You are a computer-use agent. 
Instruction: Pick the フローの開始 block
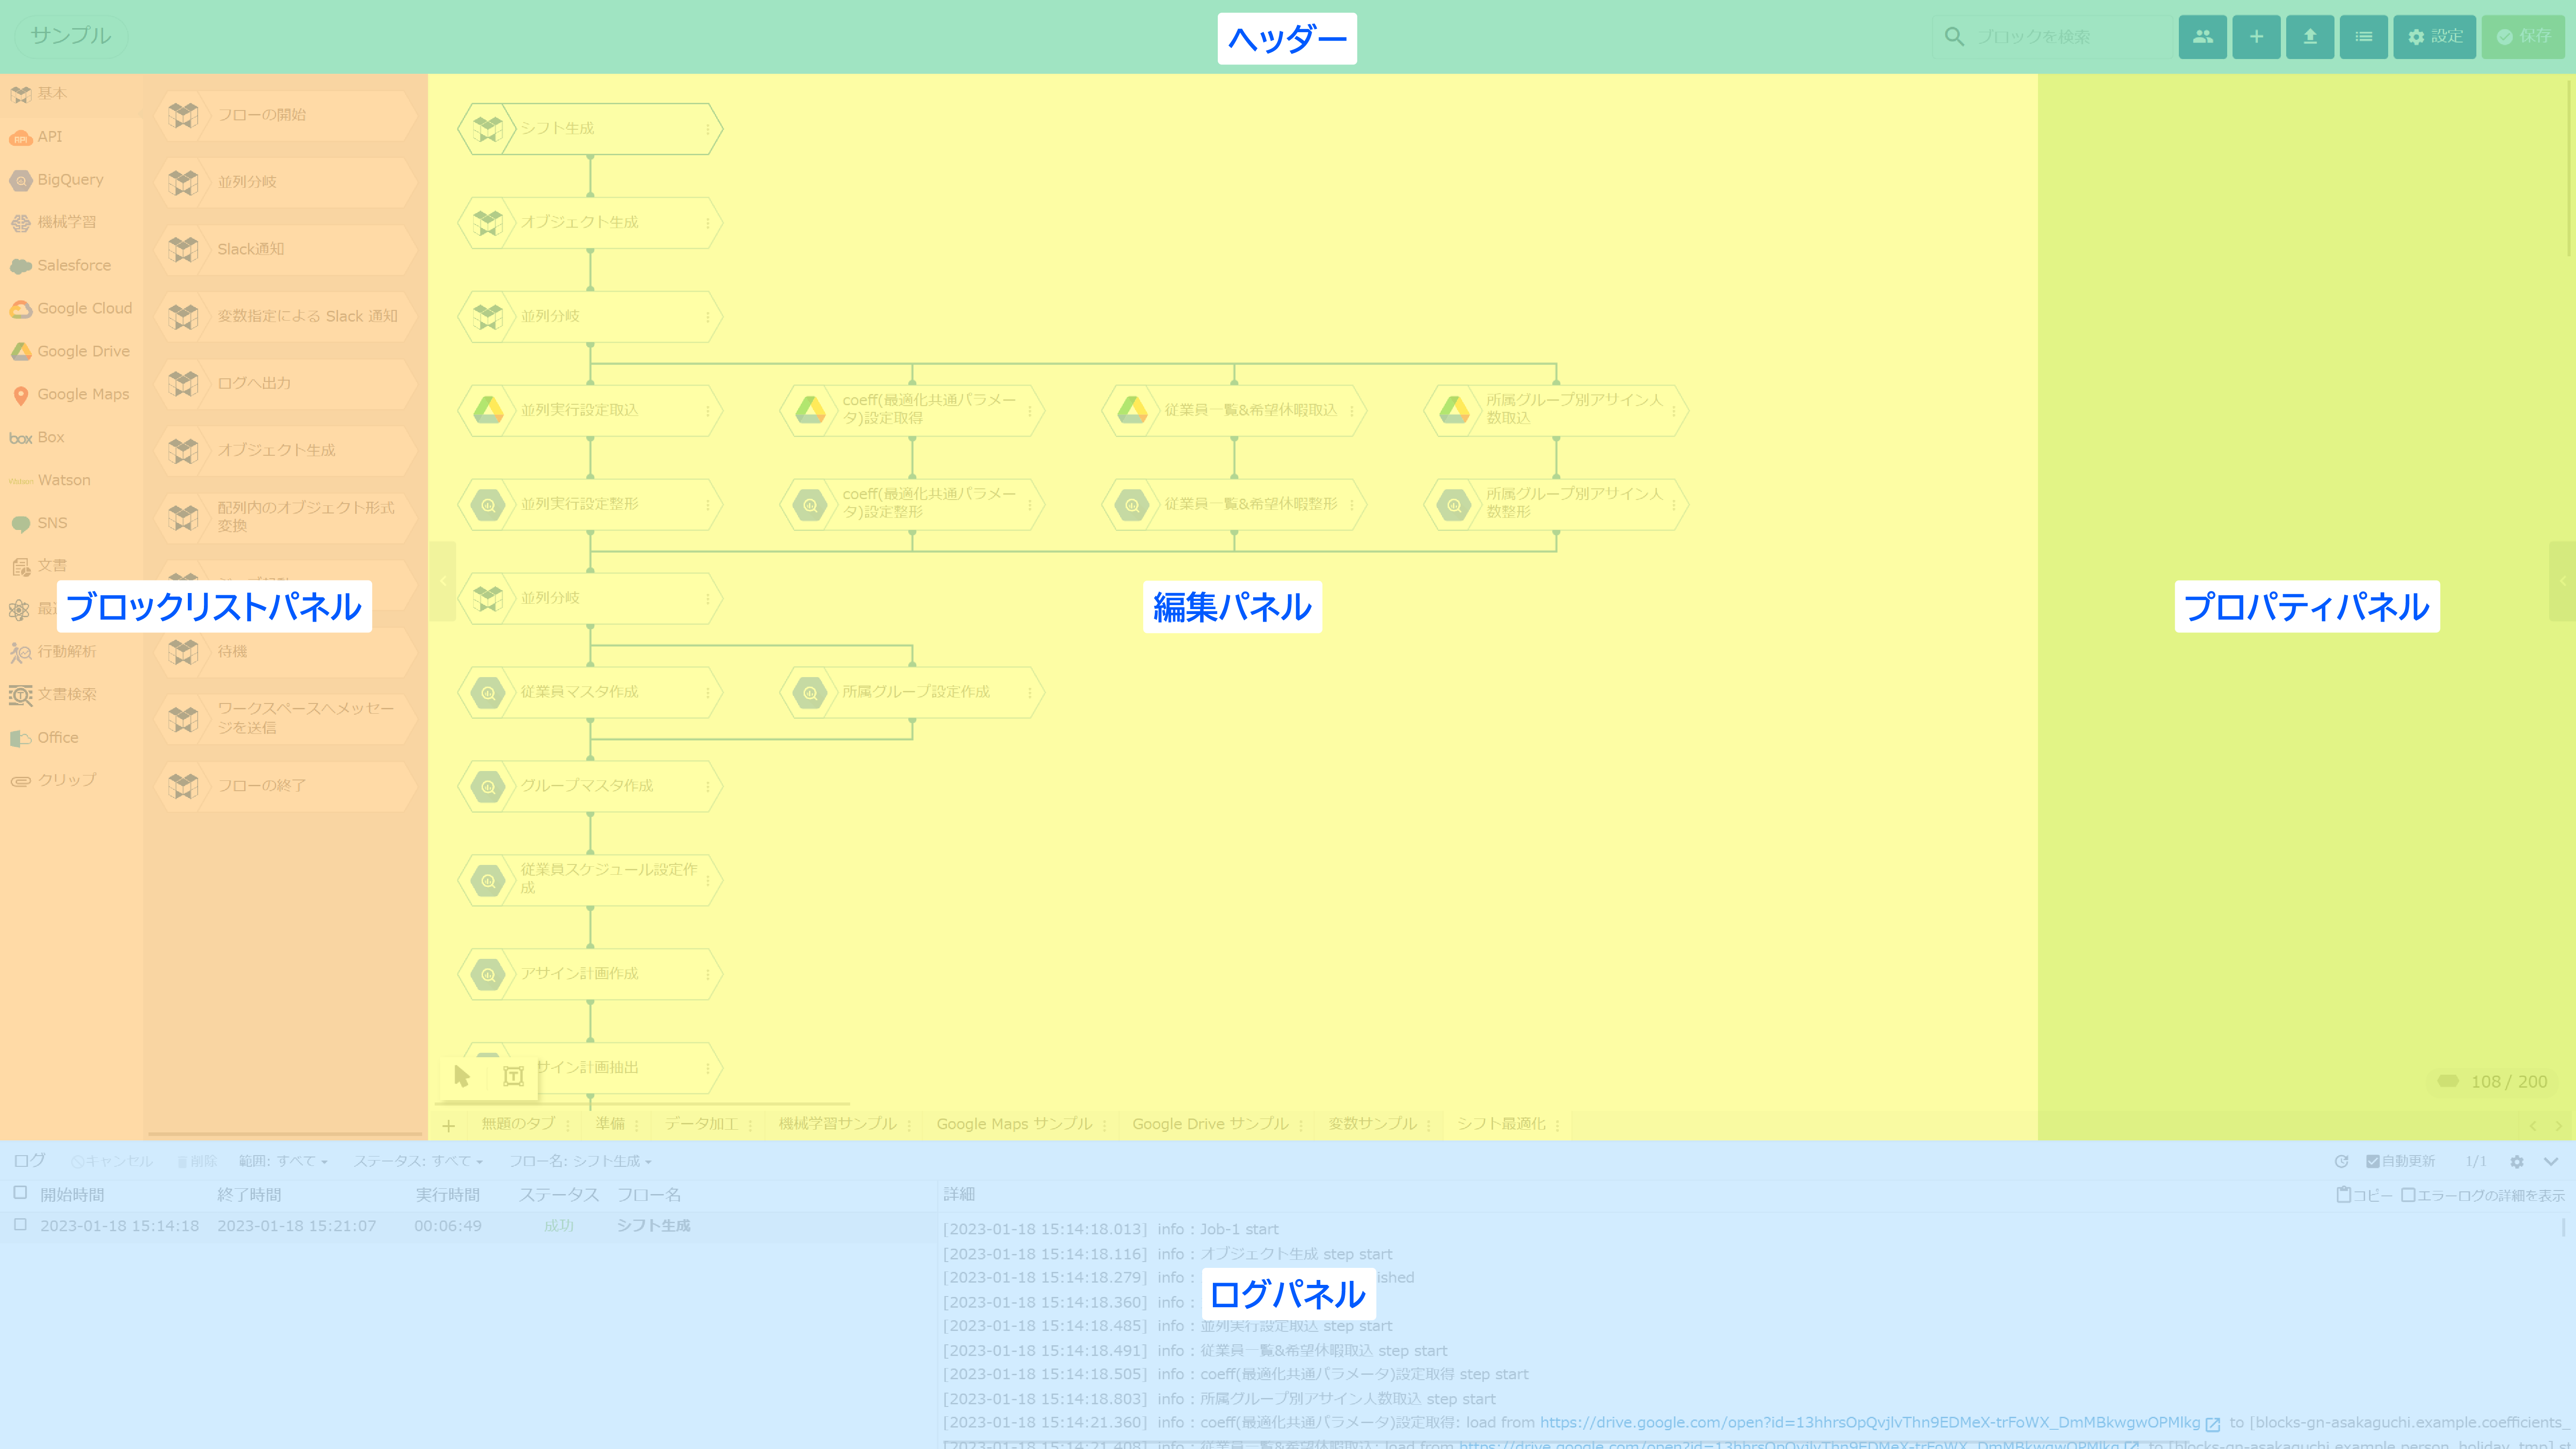[x=286, y=115]
